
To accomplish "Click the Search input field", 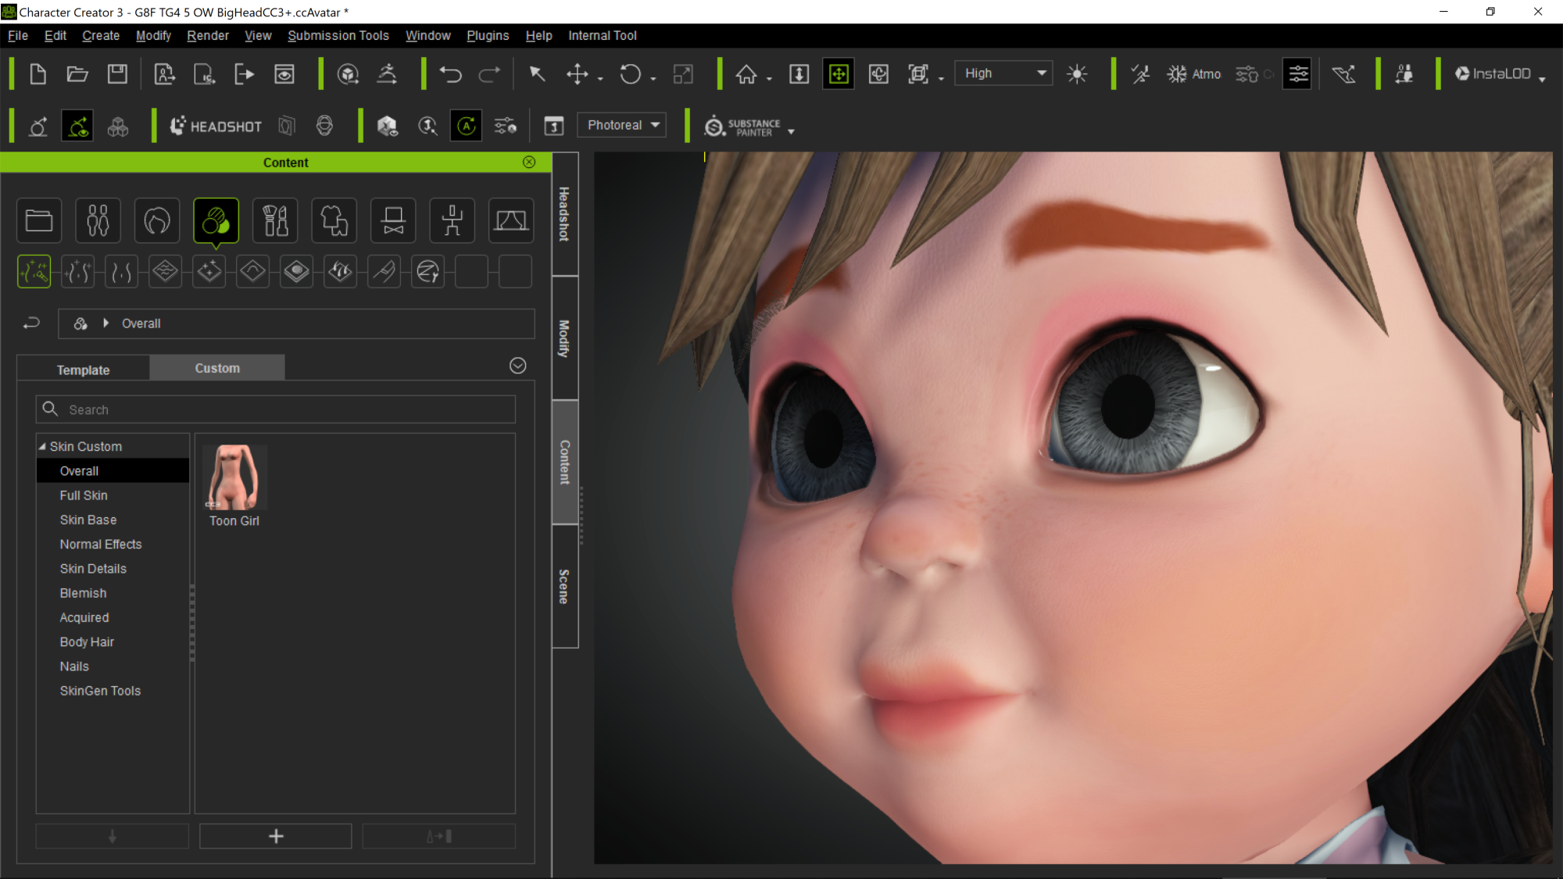I will point(275,409).
